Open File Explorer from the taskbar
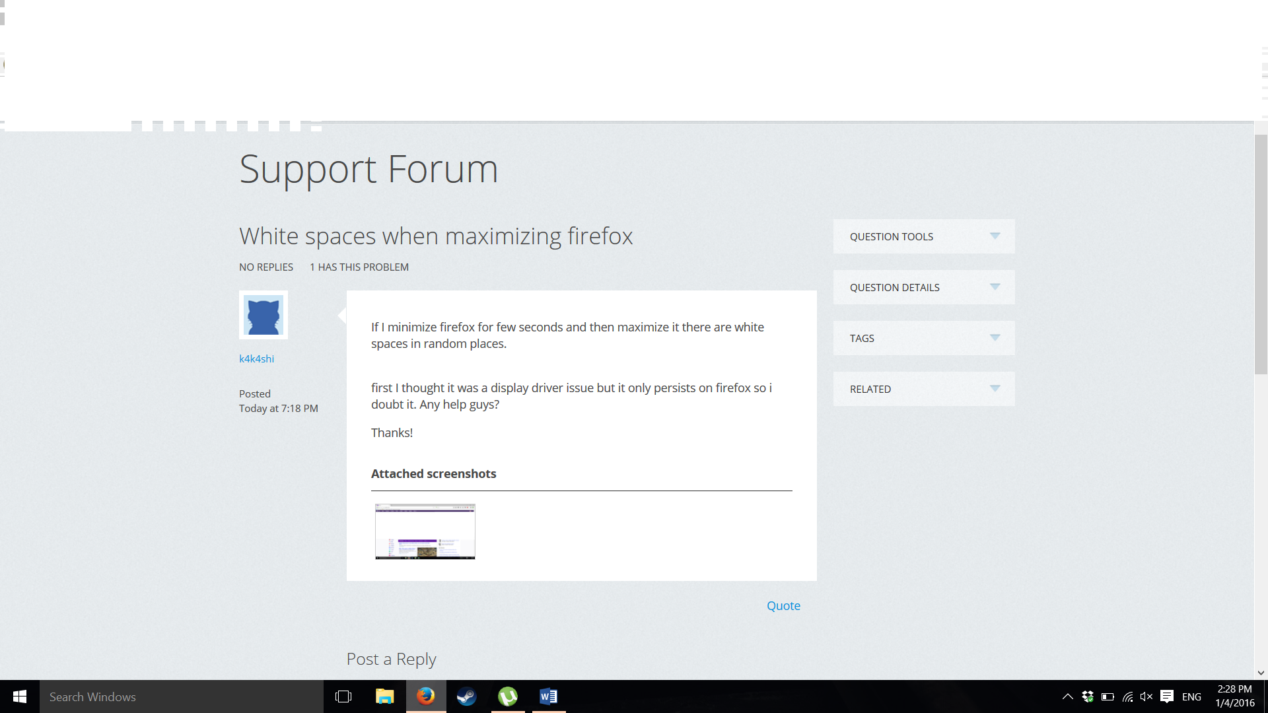Image resolution: width=1268 pixels, height=713 pixels. coord(384,696)
